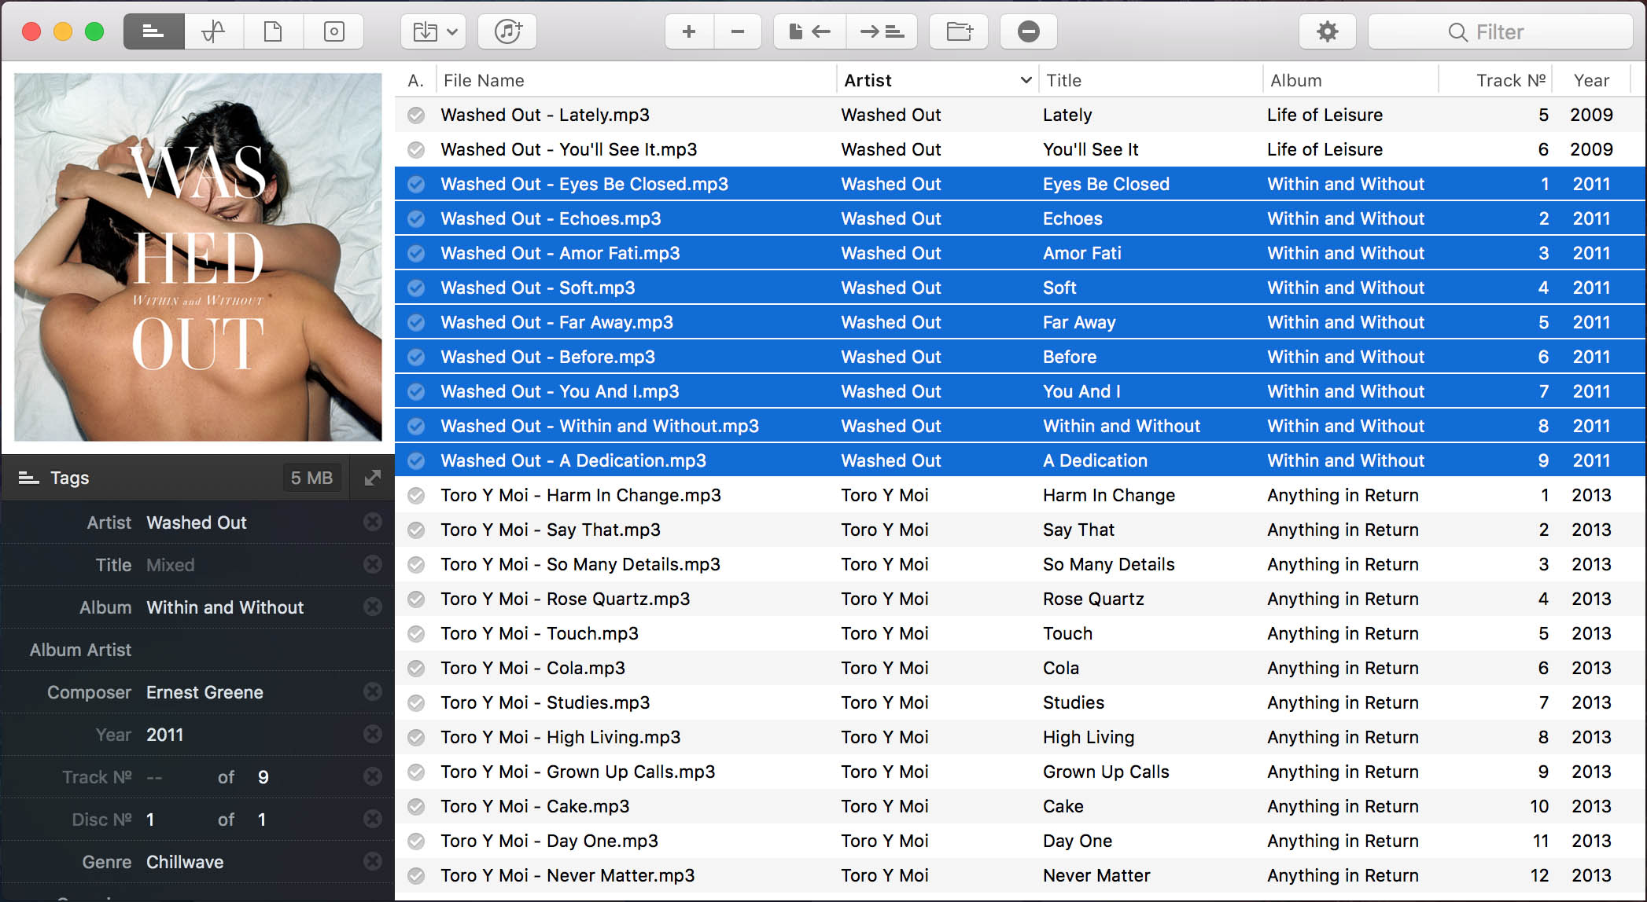Toggle checkmark for Toro Y Moi - Harm In Change.mp3
Screen dimensions: 1647x902
416,496
